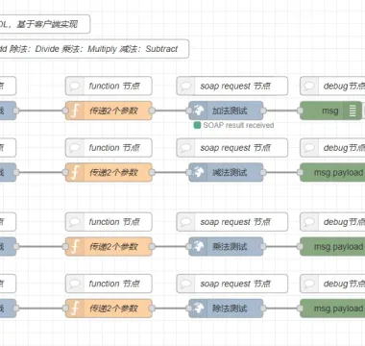The height and width of the screenshot is (346, 365).
Task: Click comment bubble icon on function 节点 above the 加法测试 row
Action: point(75,86)
